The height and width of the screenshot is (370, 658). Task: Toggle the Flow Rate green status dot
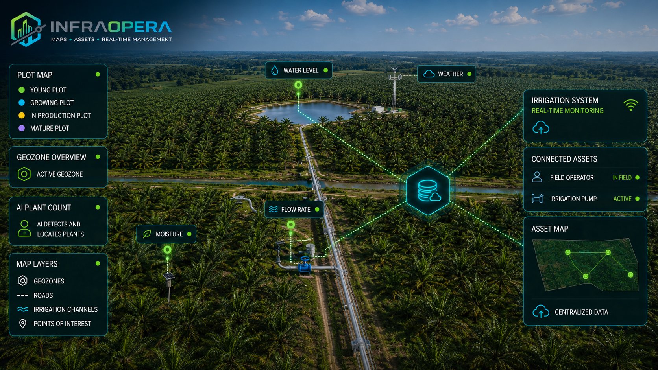(317, 209)
